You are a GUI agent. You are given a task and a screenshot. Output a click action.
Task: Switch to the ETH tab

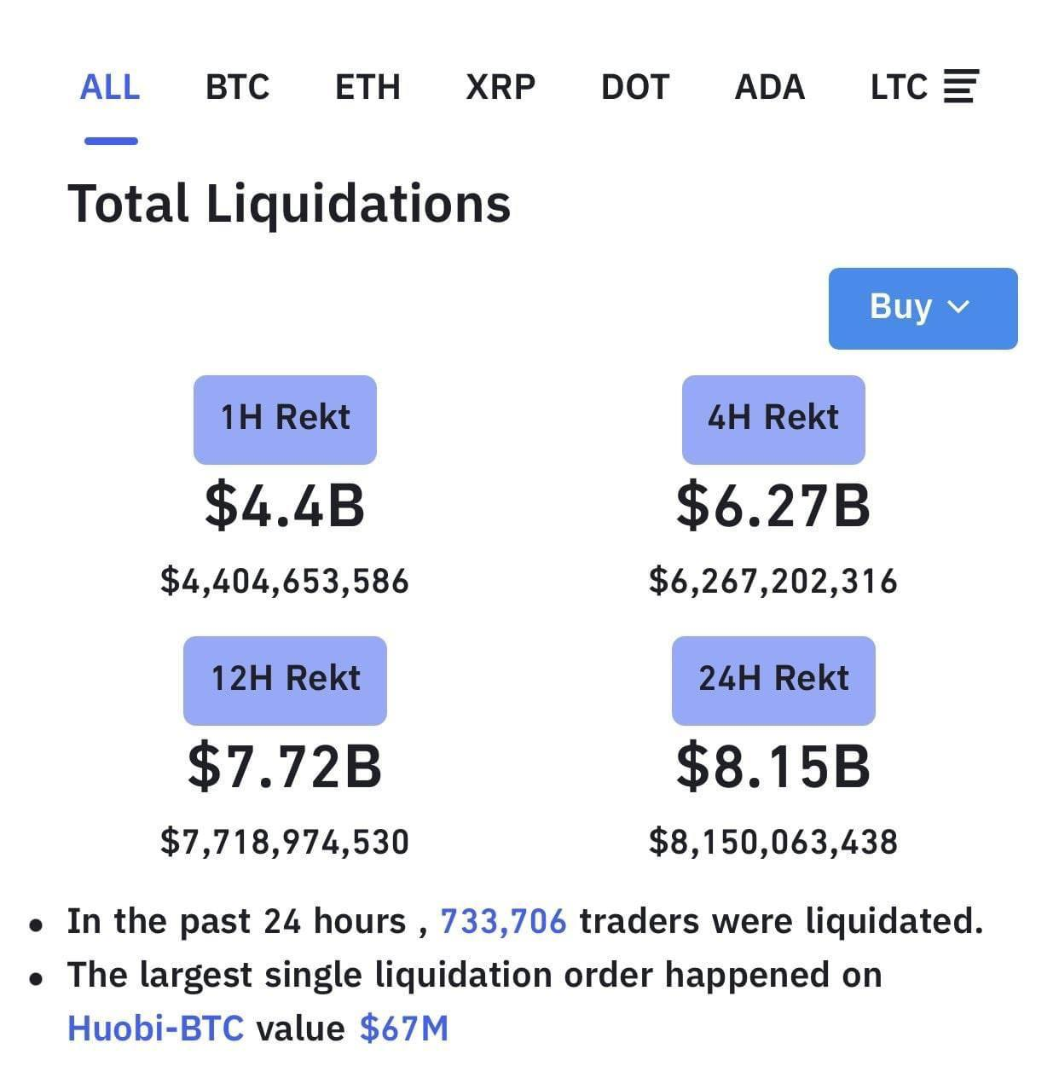(x=367, y=87)
